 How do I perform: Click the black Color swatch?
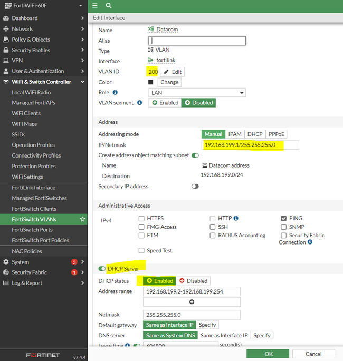(x=151, y=82)
